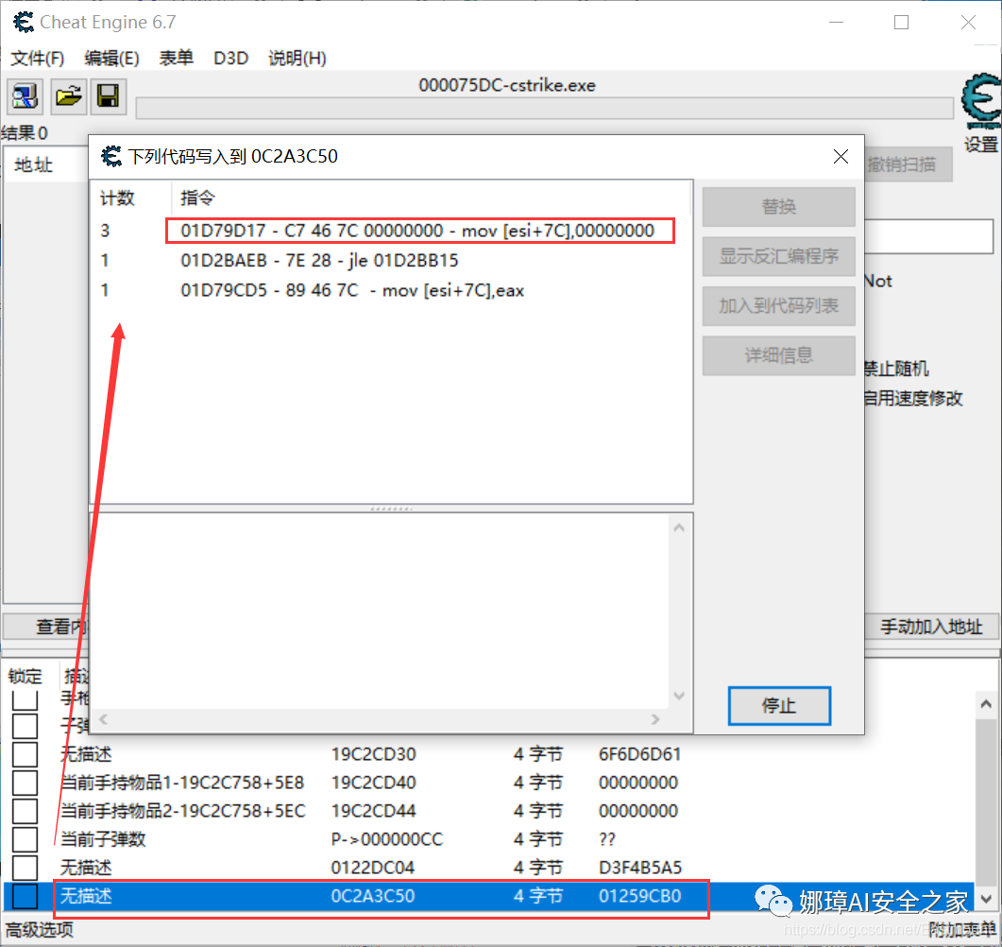The width and height of the screenshot is (1002, 947).
Task: Click value 6F6D6D61 in address list
Action: coord(639,754)
